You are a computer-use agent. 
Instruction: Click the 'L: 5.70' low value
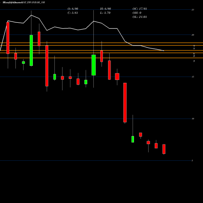click(105, 13)
